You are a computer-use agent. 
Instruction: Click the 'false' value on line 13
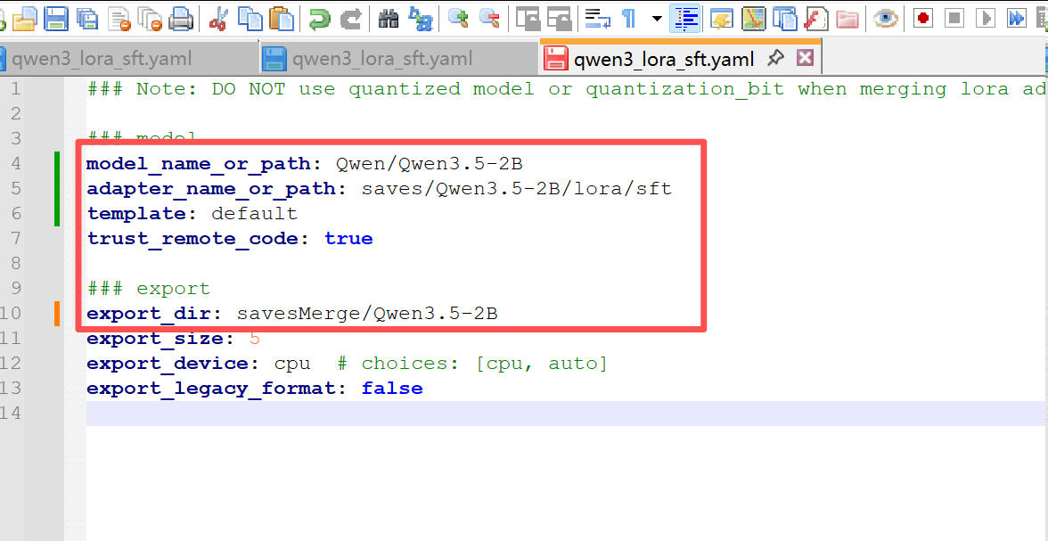[392, 389]
